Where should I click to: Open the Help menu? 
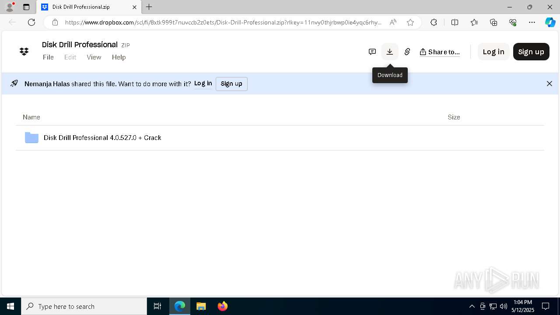119,57
